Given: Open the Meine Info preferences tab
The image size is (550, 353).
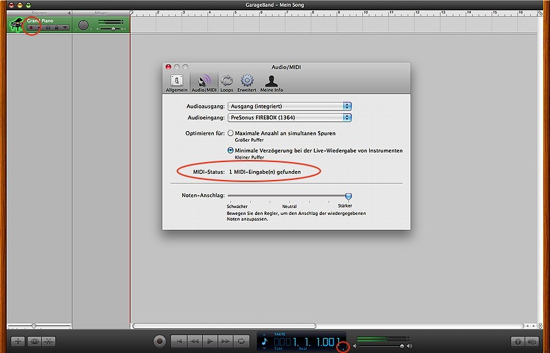Looking at the screenshot, I should [272, 83].
